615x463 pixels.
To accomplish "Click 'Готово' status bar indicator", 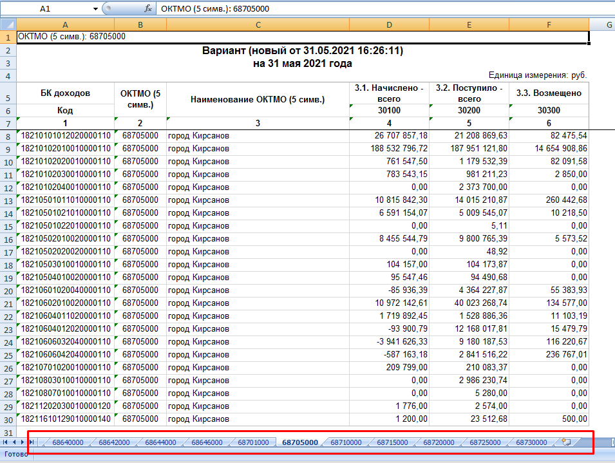I will (x=16, y=455).
